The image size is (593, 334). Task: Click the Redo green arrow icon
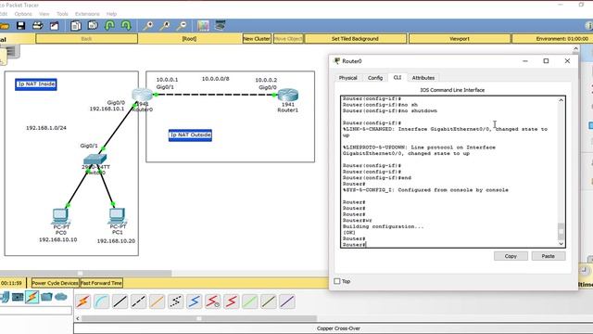(x=126, y=26)
